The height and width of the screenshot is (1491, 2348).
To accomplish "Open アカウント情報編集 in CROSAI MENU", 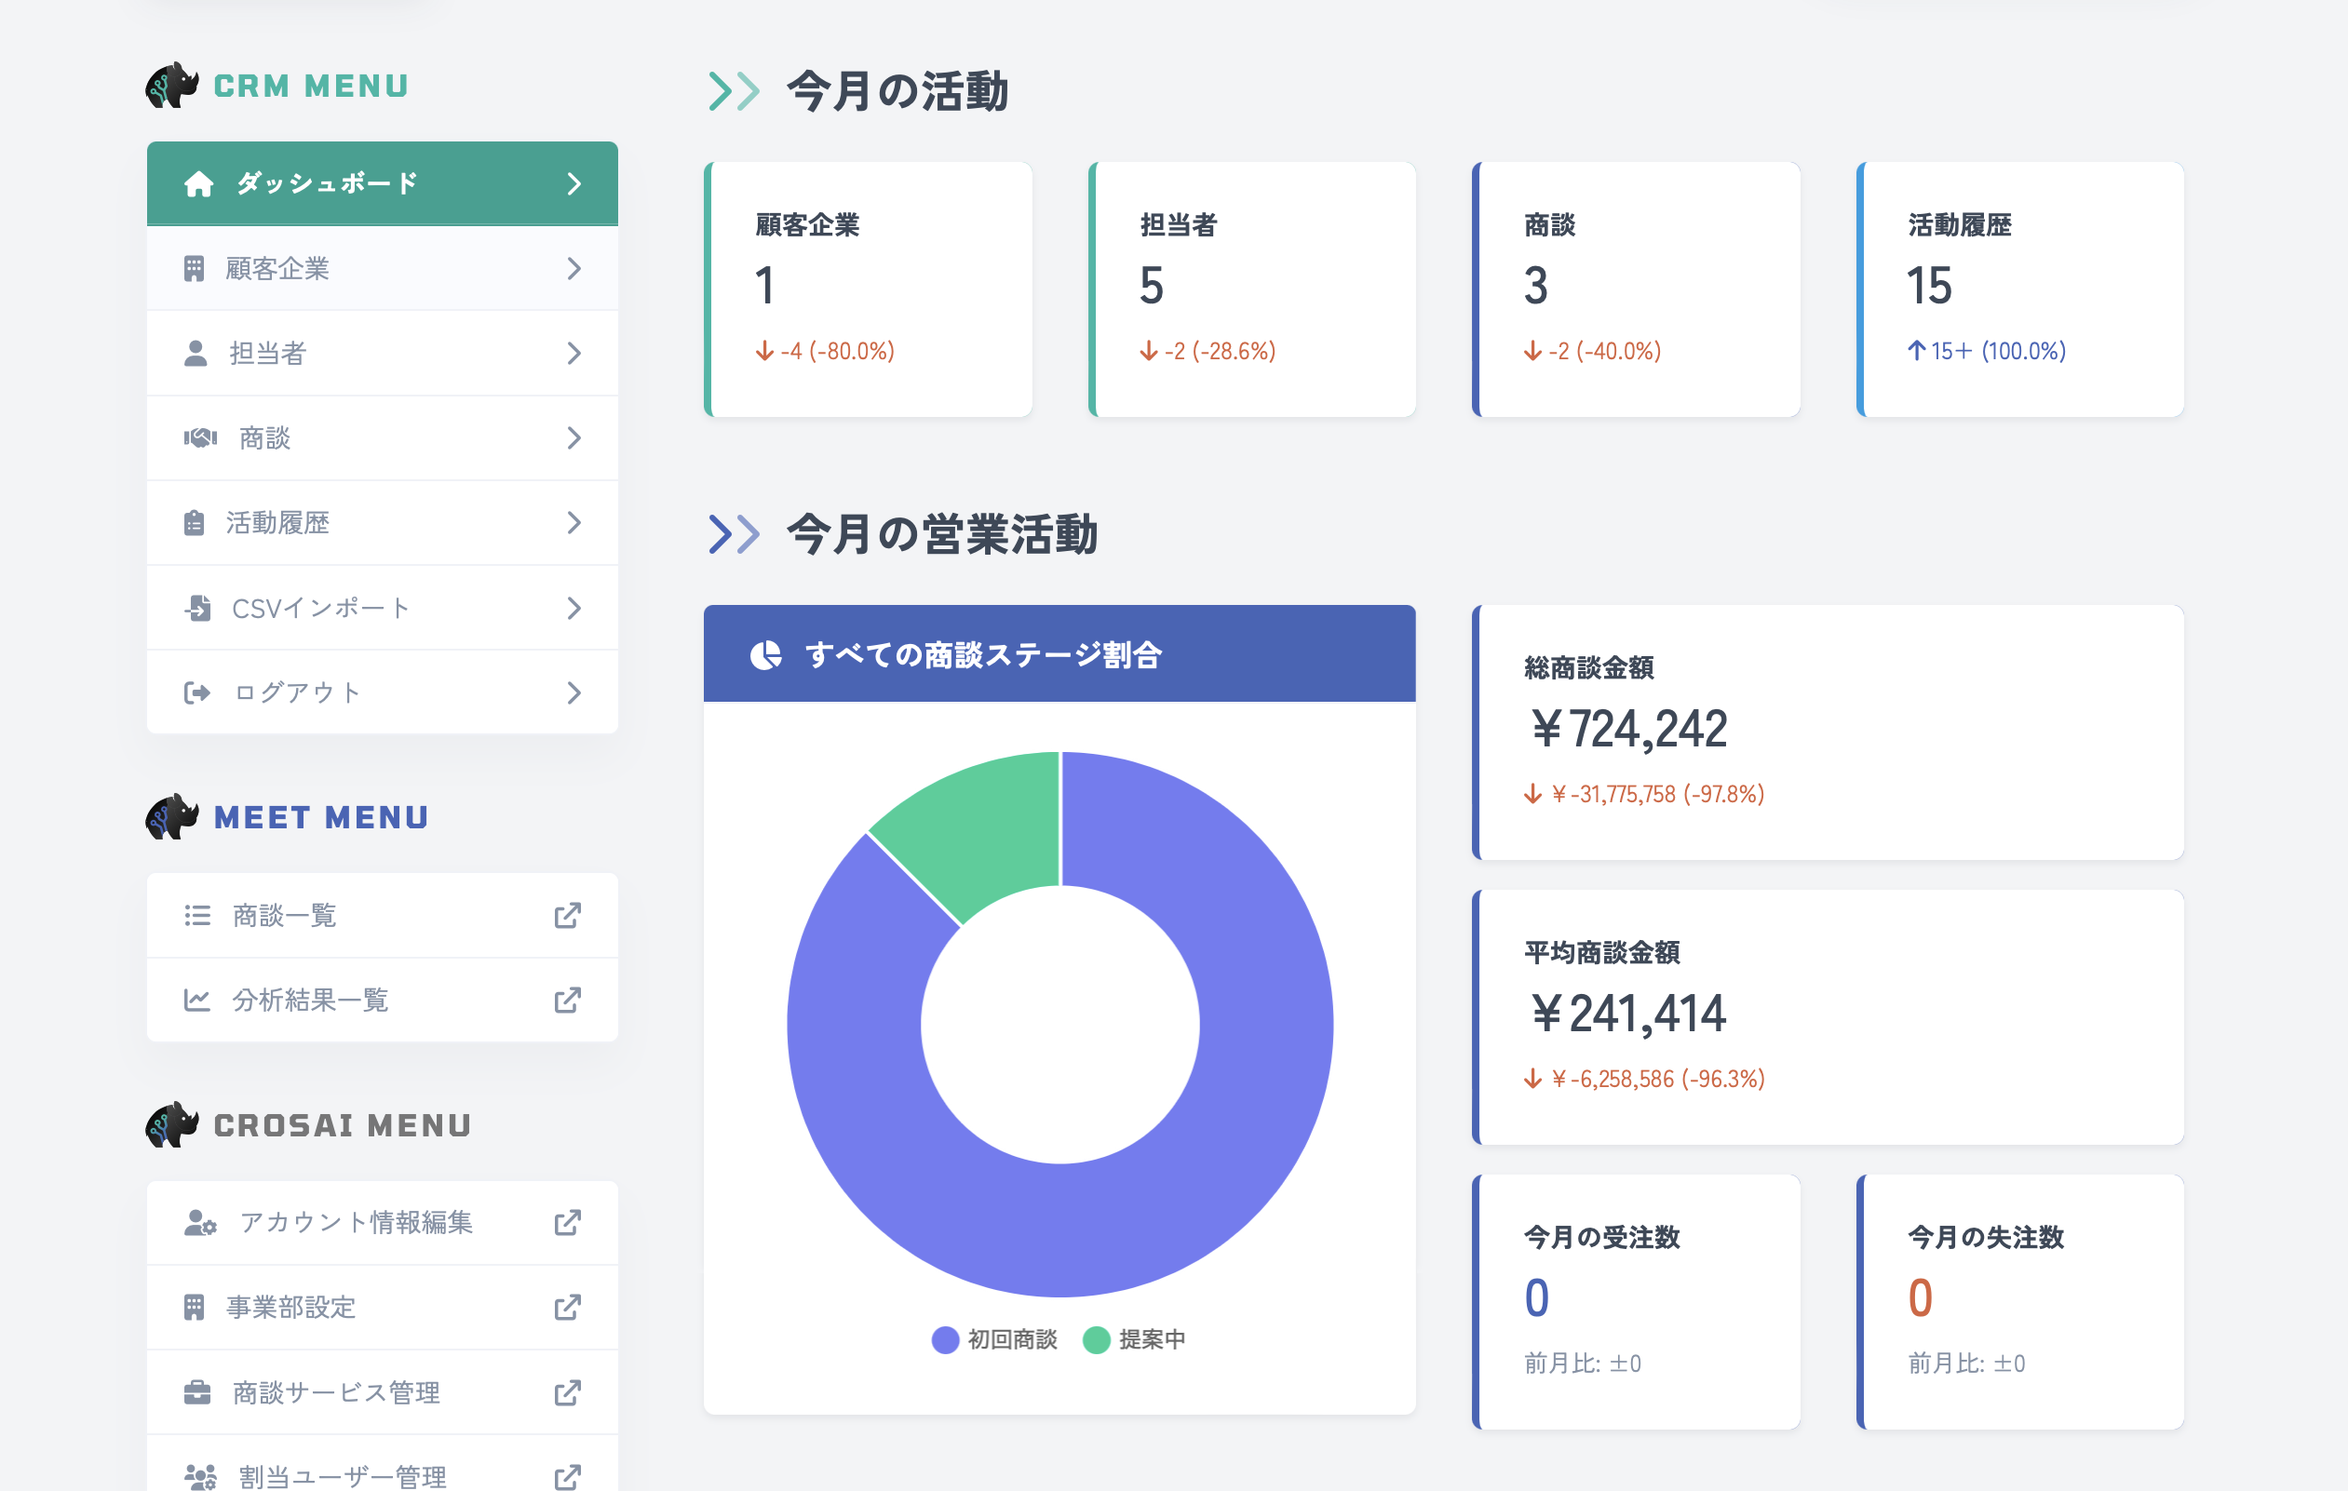I will coord(355,1222).
